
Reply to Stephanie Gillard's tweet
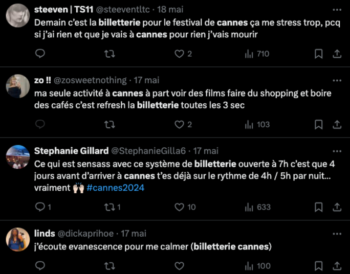tap(43, 207)
